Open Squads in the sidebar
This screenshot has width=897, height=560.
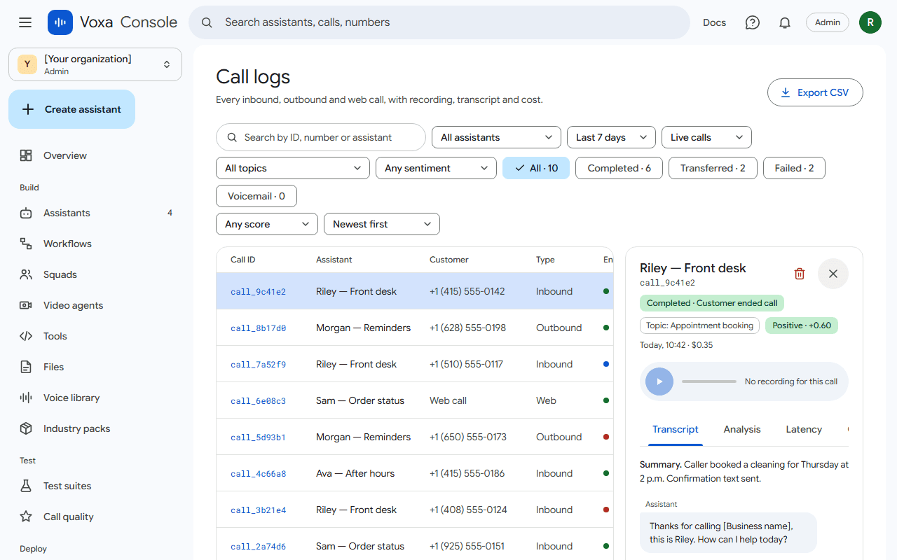click(97, 274)
